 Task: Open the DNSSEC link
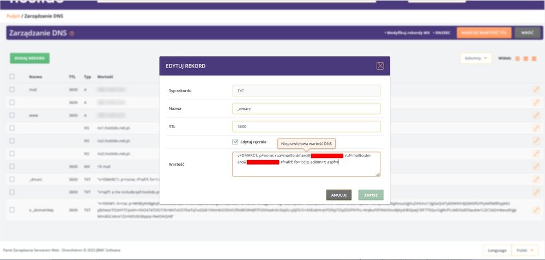[x=442, y=33]
